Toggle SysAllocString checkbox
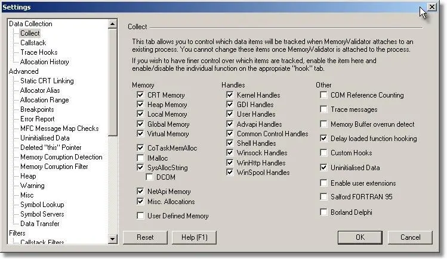447x260 pixels. 140,167
